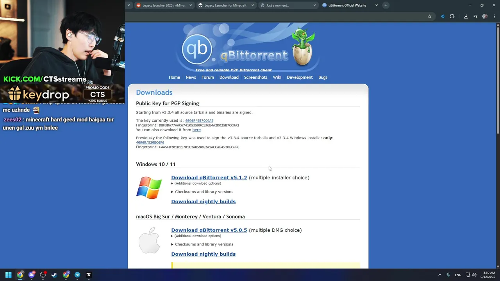Open the media controls icon in toolbar
The image size is (500, 281).
(x=475, y=16)
